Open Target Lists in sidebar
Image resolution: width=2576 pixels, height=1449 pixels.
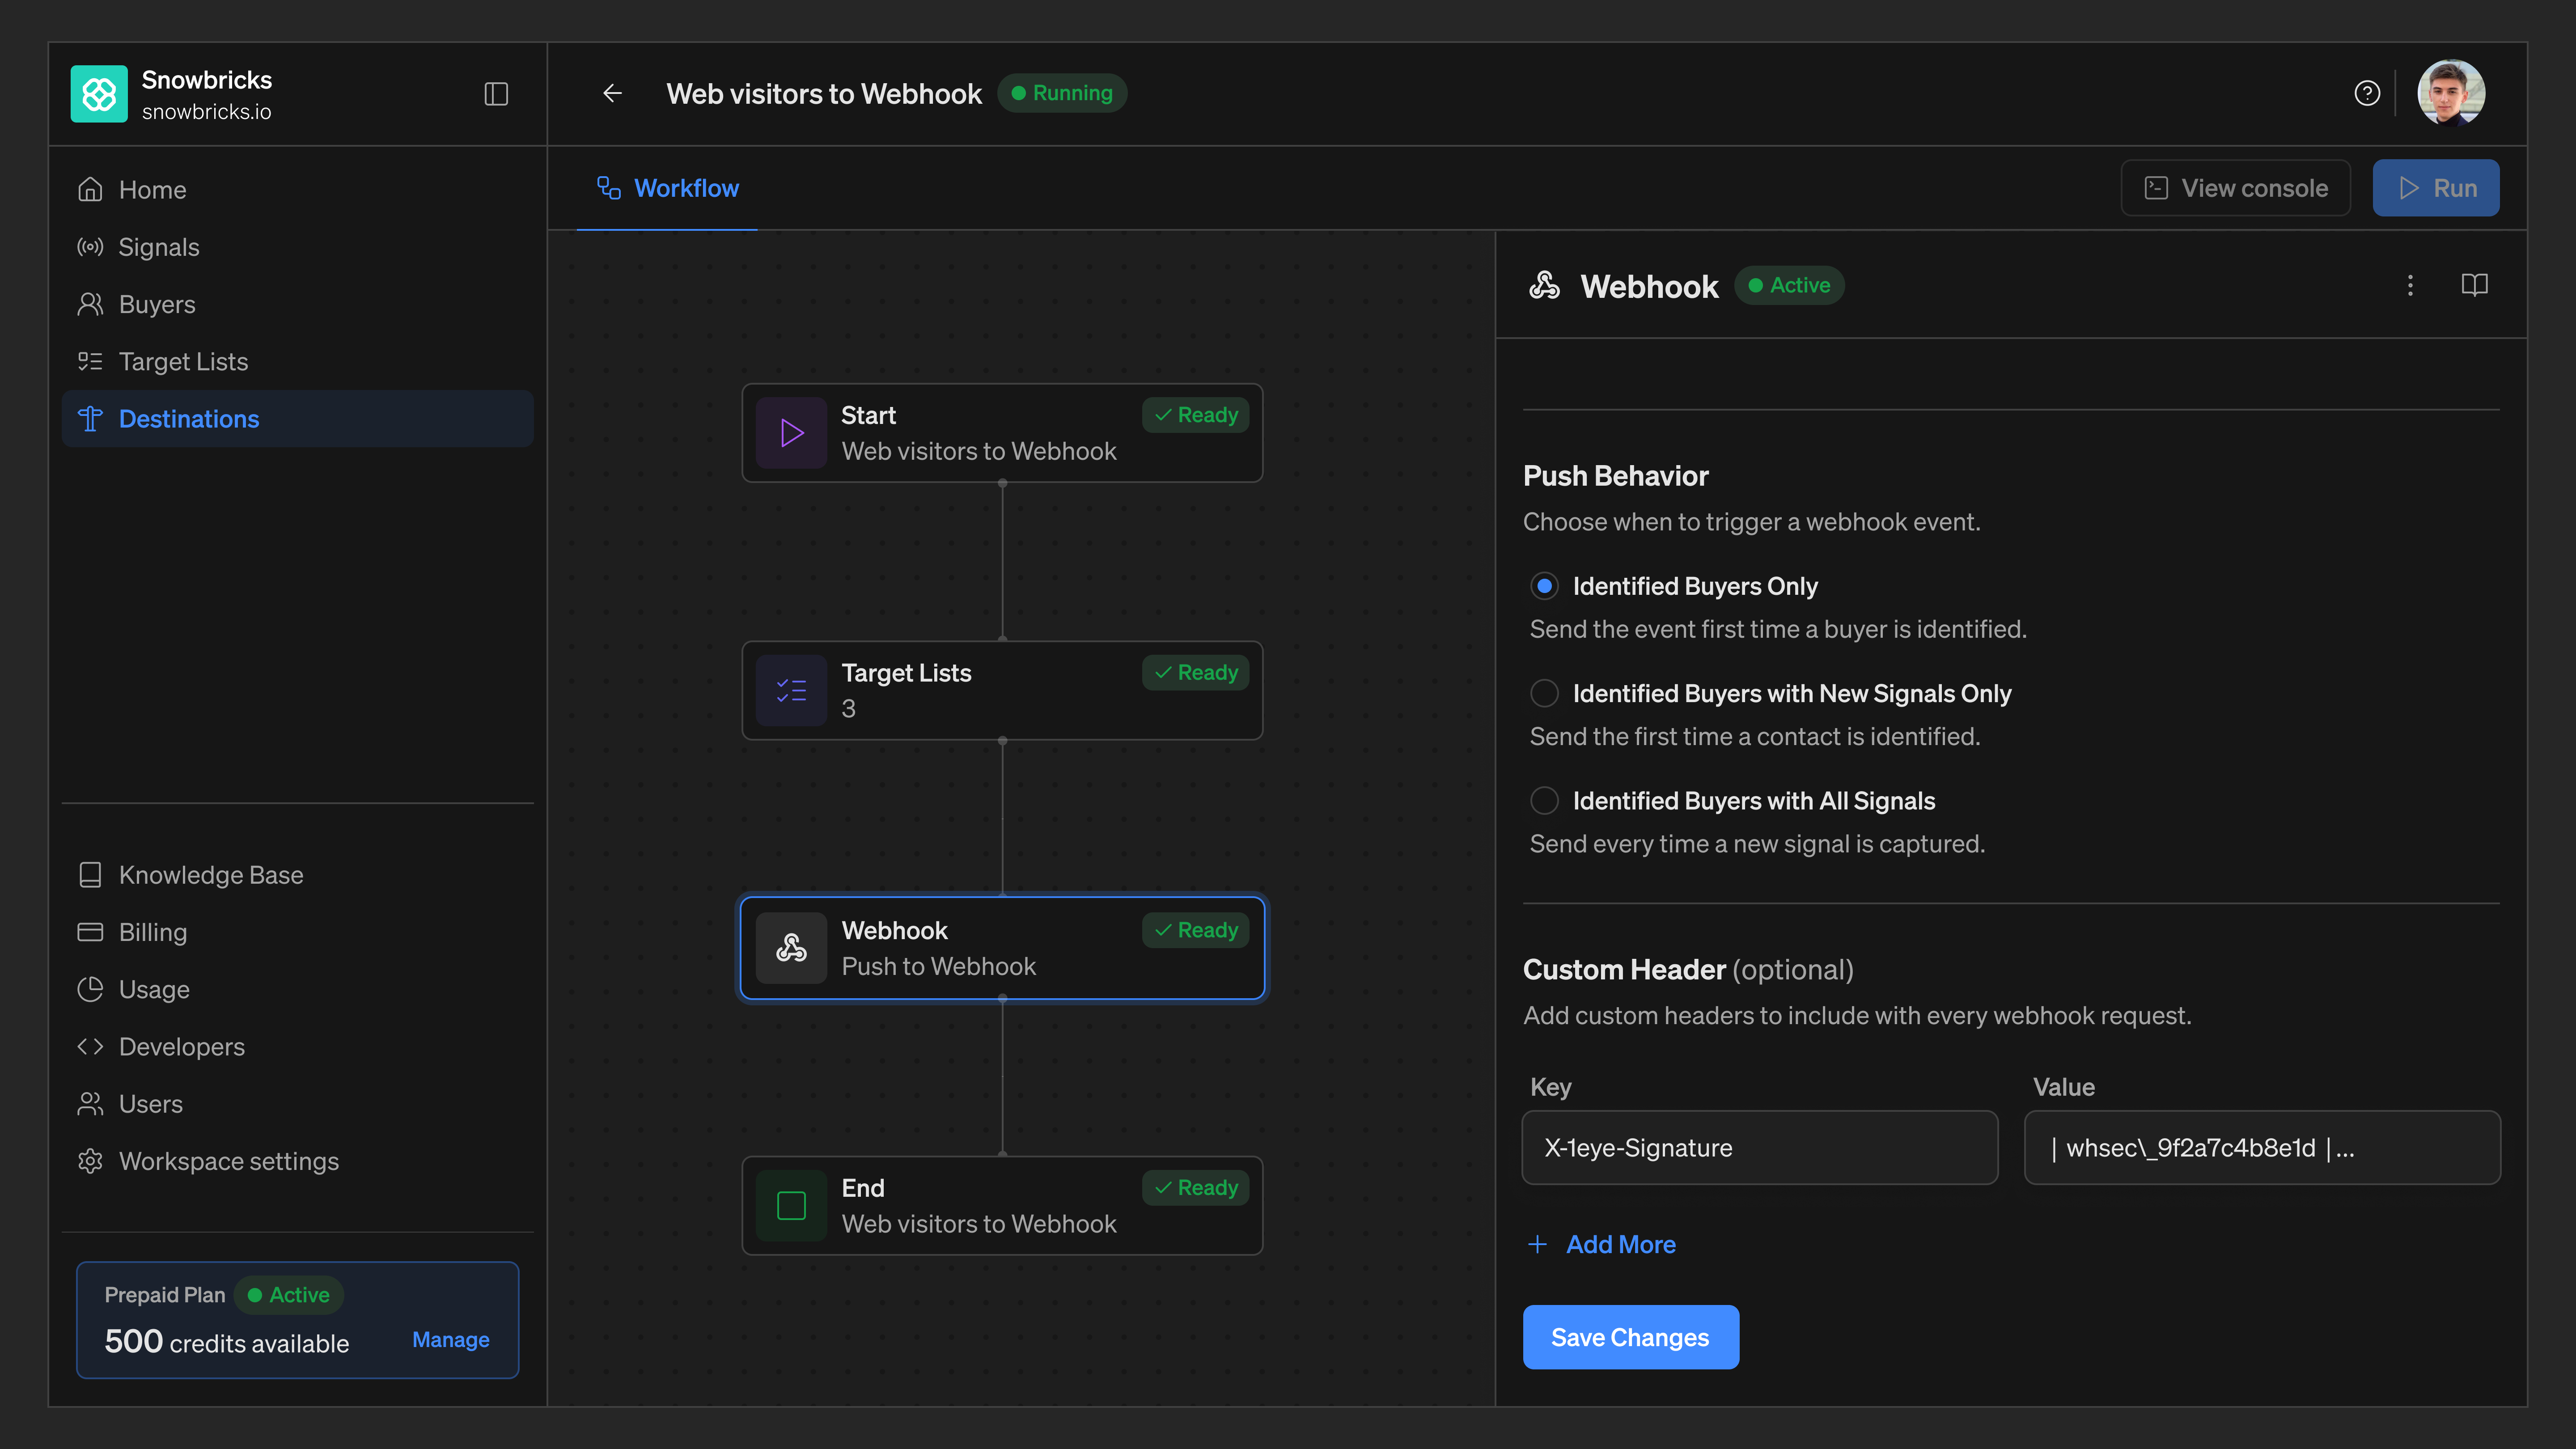(x=297, y=362)
